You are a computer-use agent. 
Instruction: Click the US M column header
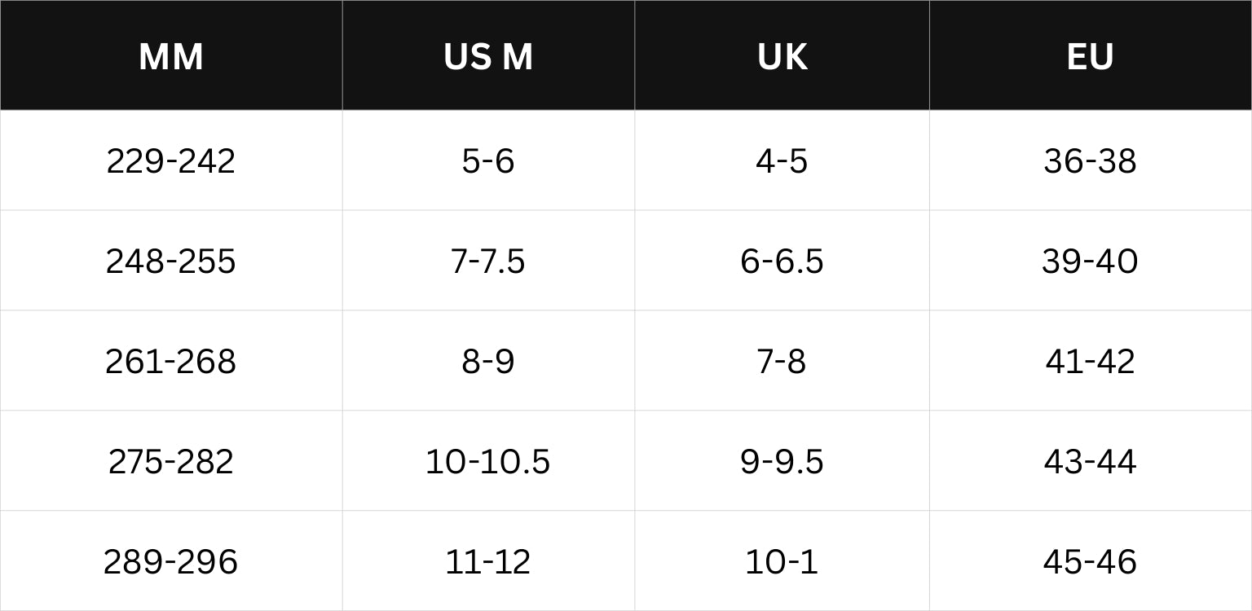point(488,55)
